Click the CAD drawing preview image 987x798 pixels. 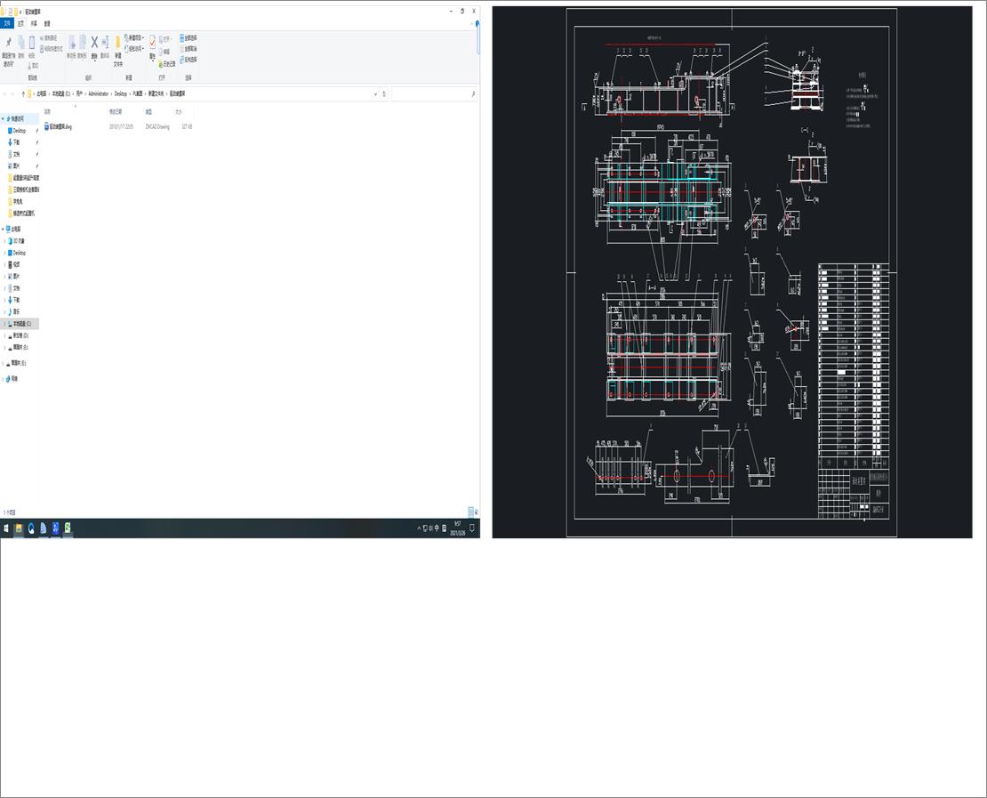pos(732,272)
